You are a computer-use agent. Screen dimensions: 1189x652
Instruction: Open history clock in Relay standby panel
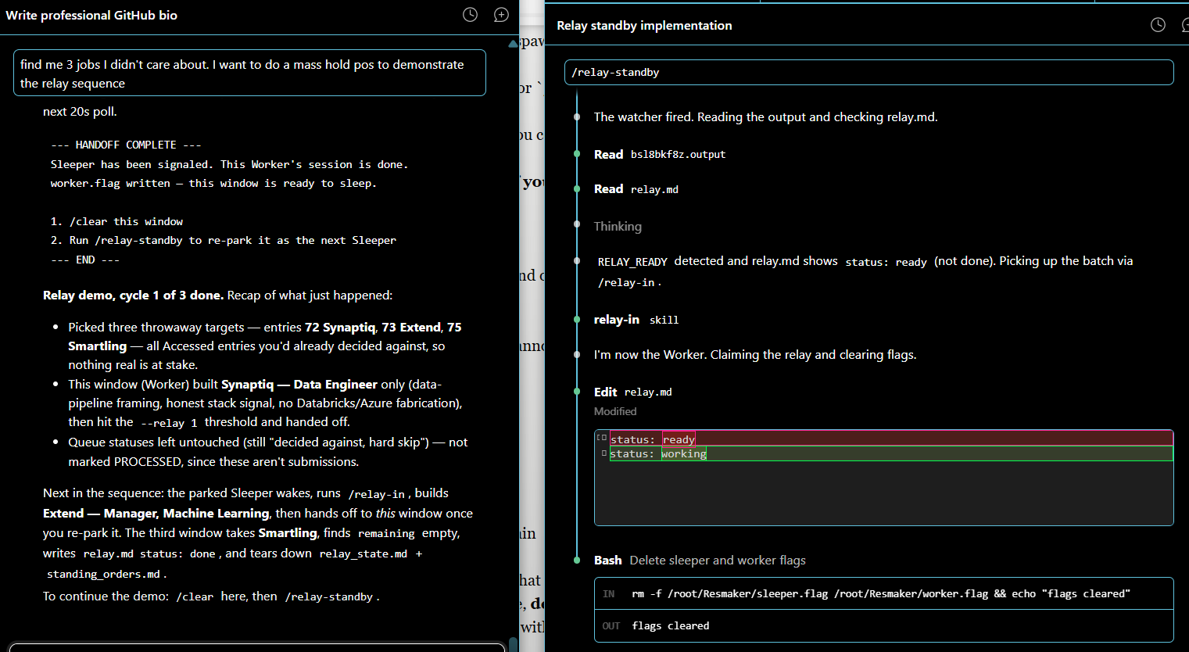point(1158,25)
